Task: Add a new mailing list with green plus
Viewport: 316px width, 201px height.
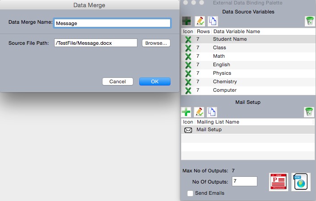Action: [186, 112]
